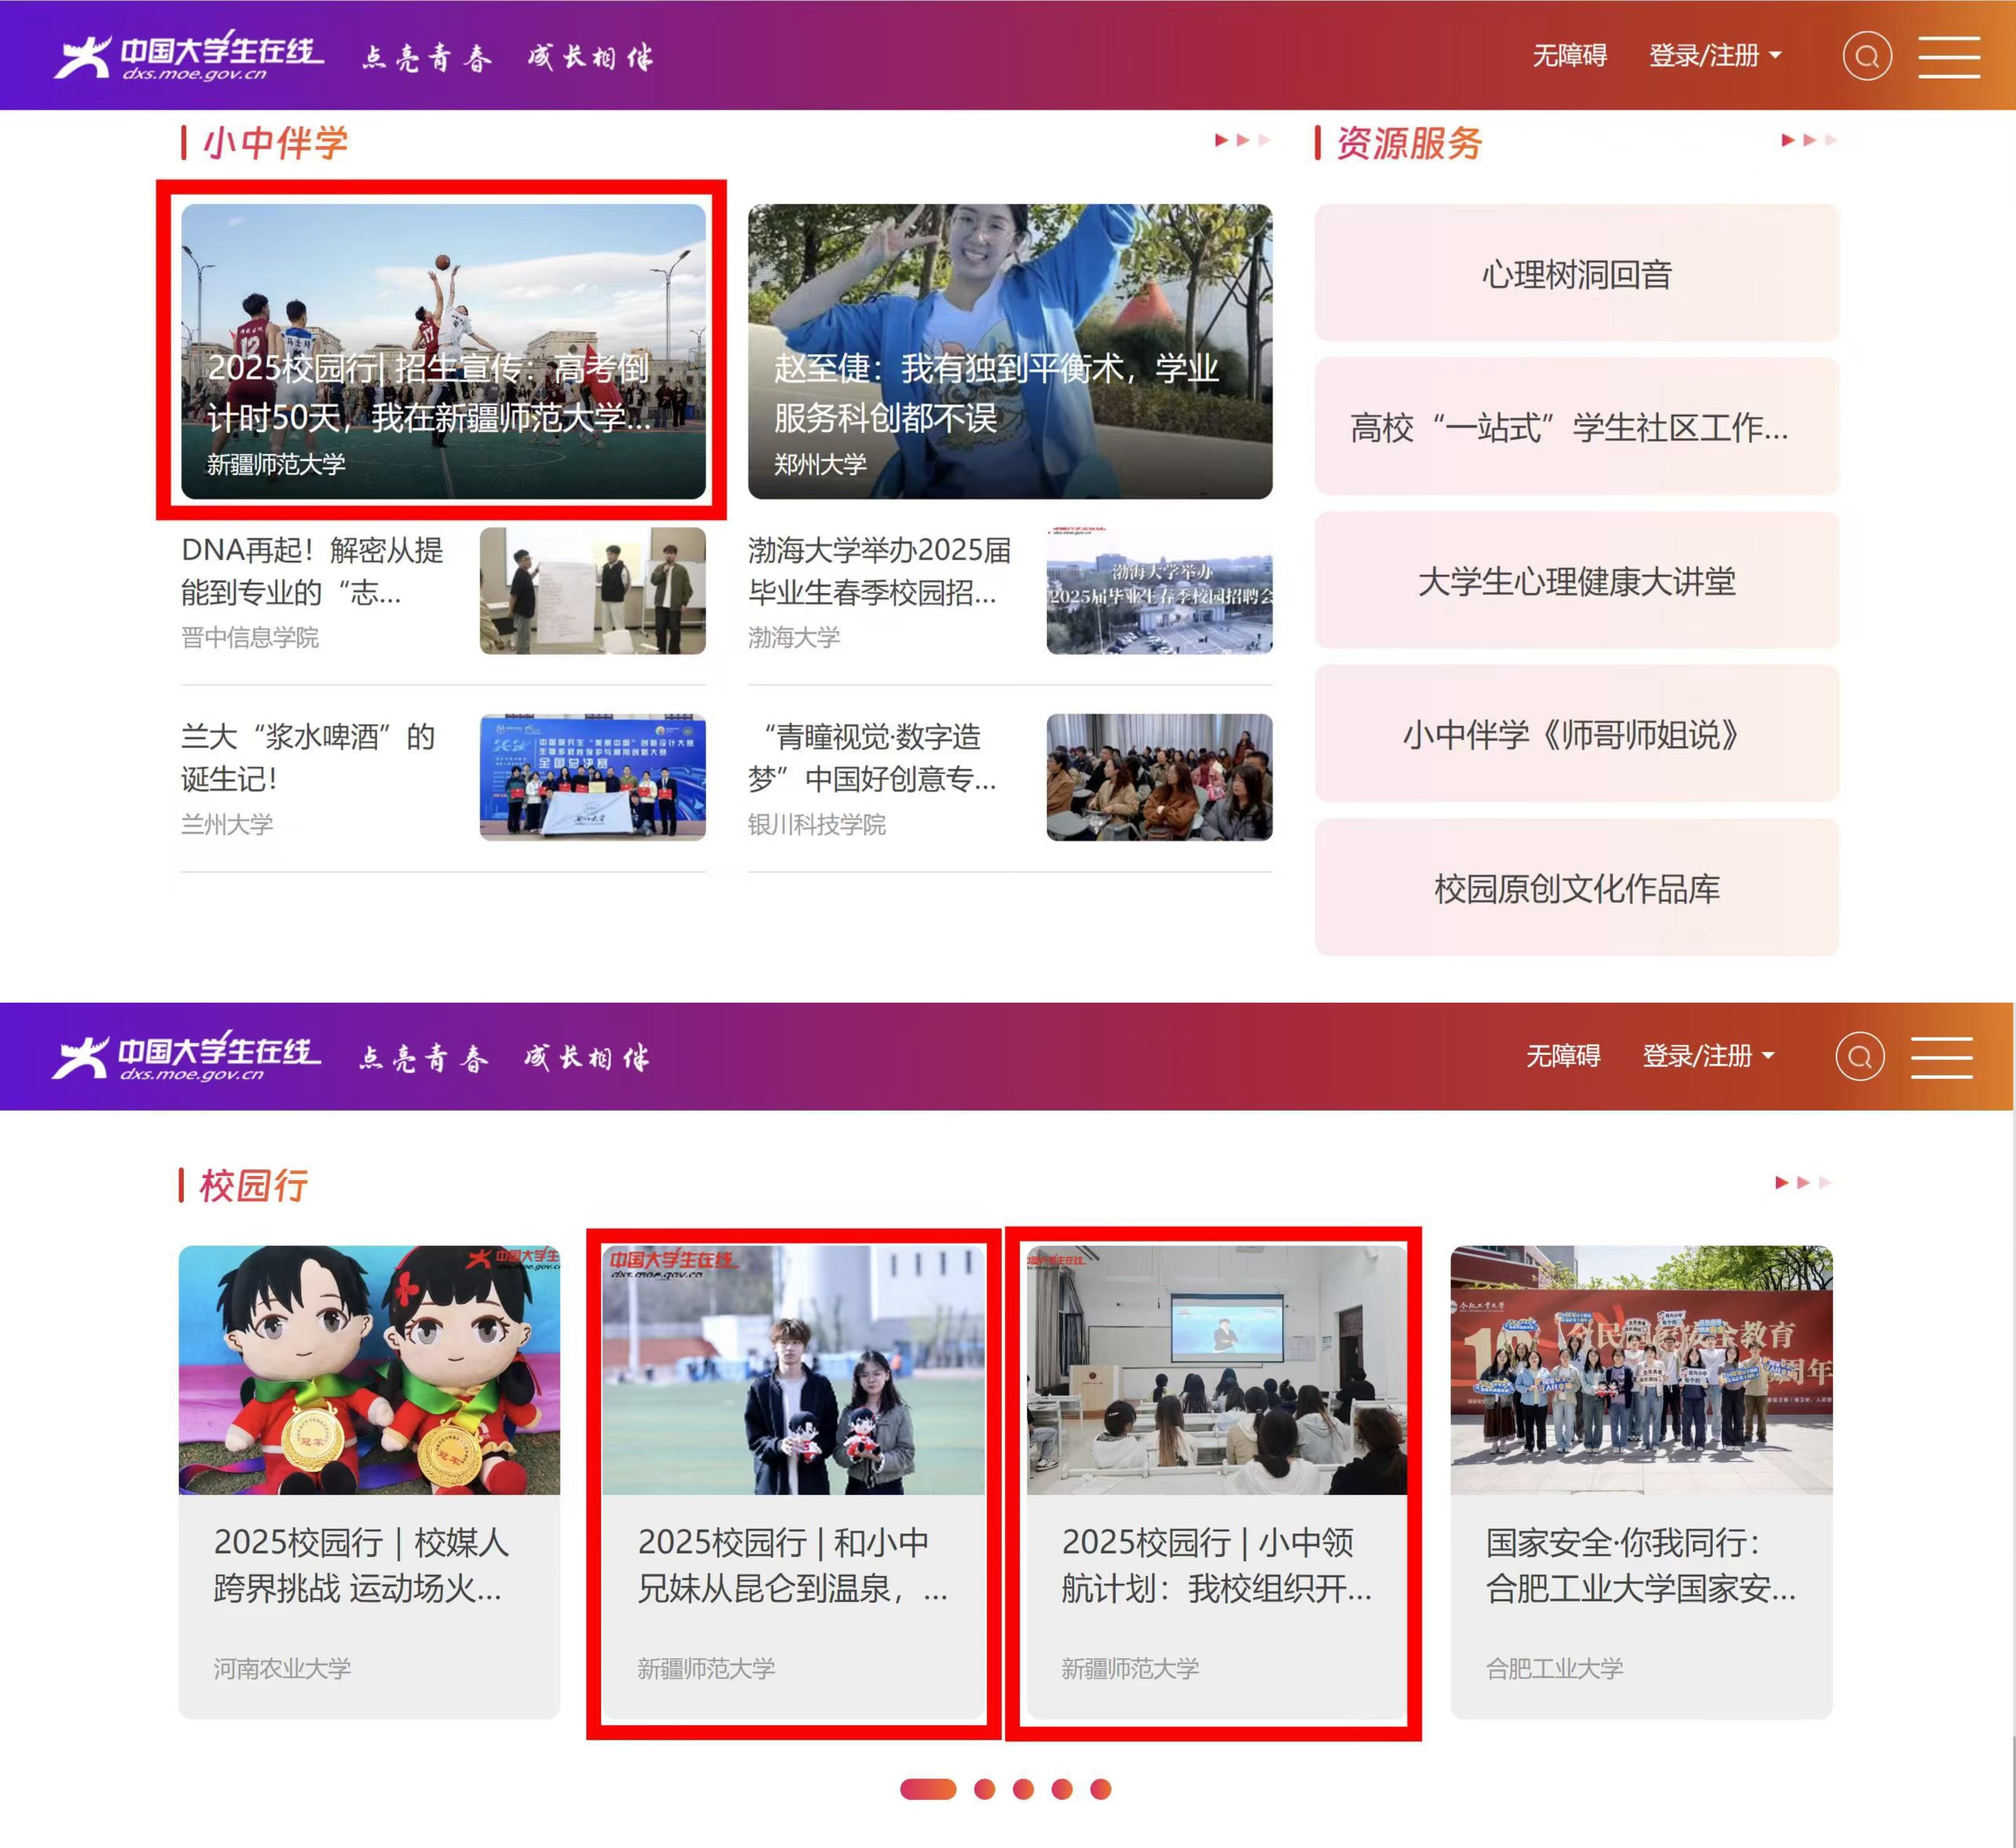Click the search icon in top header

(1867, 56)
